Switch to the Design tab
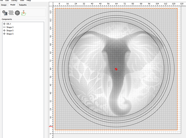This screenshot has height=138, width=186. [x=4, y=5]
